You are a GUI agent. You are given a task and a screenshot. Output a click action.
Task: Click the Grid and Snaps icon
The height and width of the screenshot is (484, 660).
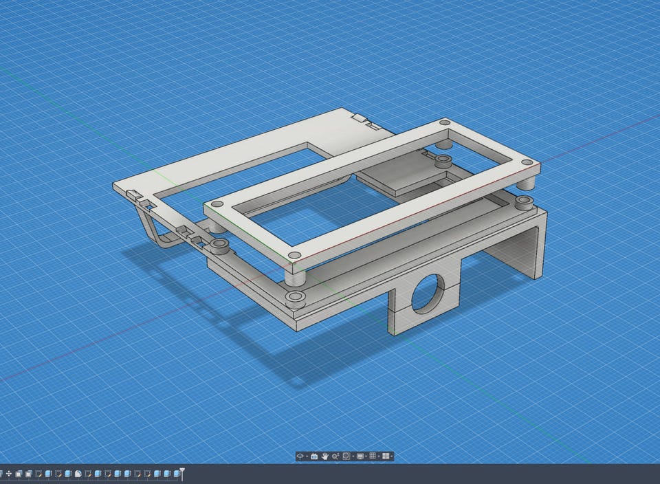point(373,456)
